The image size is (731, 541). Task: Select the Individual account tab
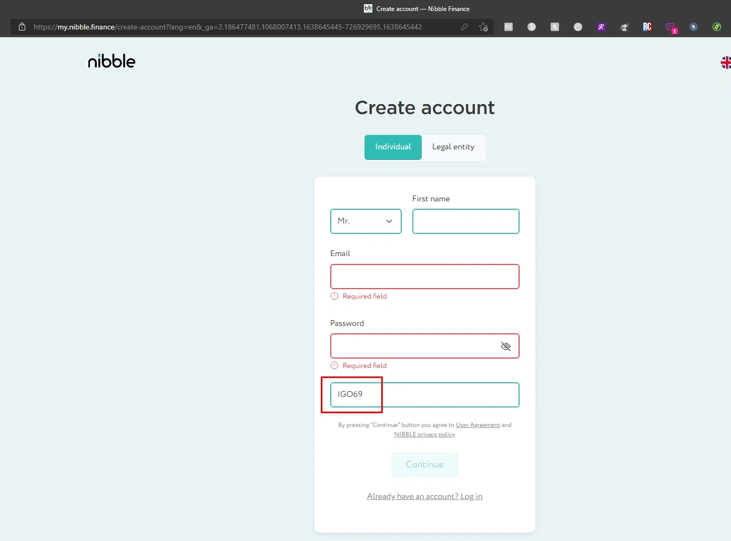tap(393, 147)
